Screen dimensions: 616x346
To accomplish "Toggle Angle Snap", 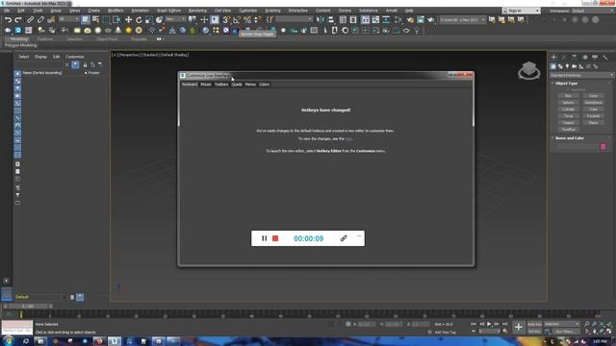I will click(237, 19).
